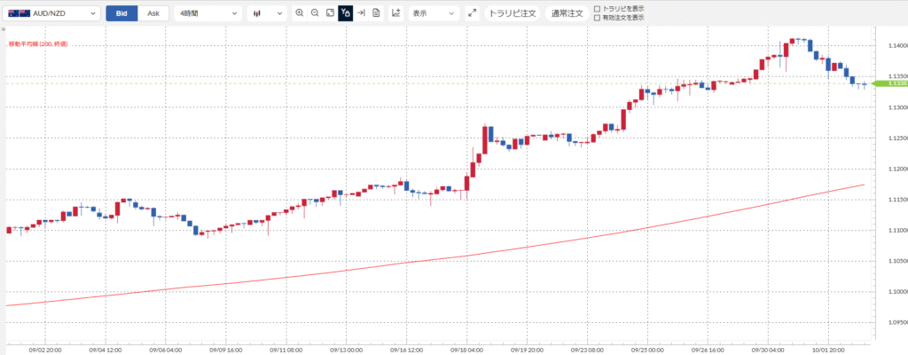
Task: Expand chart to fullscreen with arrows icon
Action: [472, 13]
